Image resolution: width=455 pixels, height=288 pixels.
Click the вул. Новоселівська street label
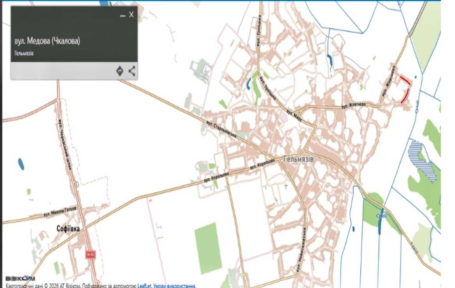pyautogui.click(x=300, y=249)
